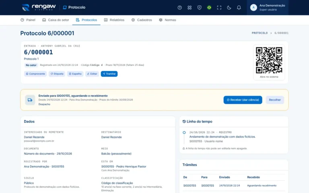
Task: Click SIG00155 · Pedro Henrique Pastor
Action: coord(124,166)
